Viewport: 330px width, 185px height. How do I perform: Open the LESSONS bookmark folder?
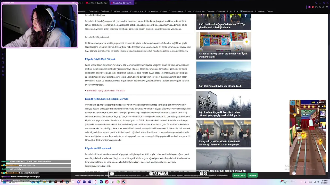pos(94,11)
